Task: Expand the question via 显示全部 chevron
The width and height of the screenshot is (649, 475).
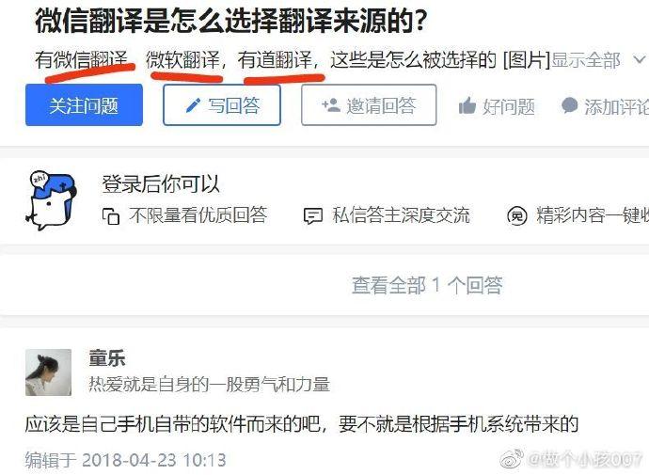Action: pos(640,60)
